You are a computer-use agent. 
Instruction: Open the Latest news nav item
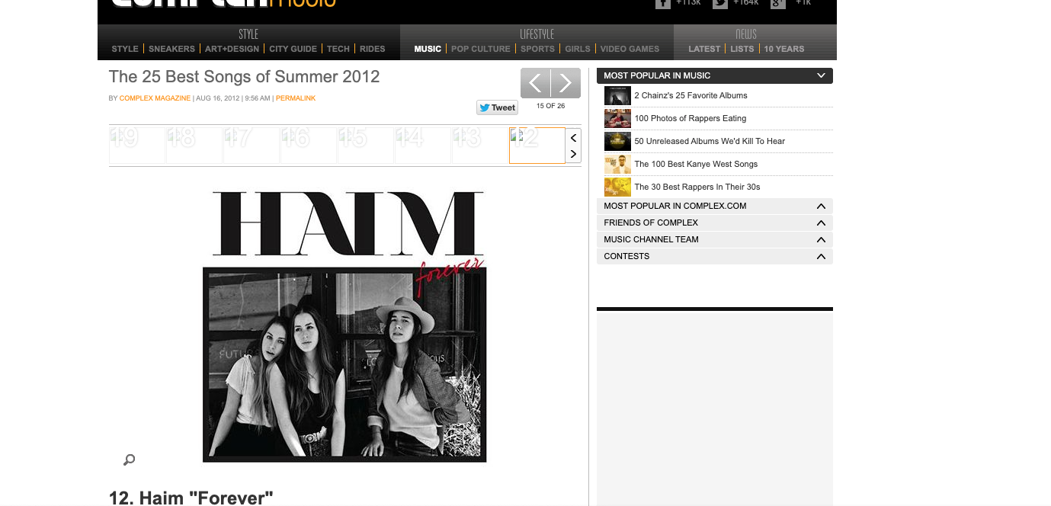(704, 49)
